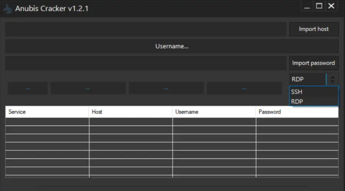The height and width of the screenshot is (191, 345).
Task: Click the password path input field
Action: point(146,63)
